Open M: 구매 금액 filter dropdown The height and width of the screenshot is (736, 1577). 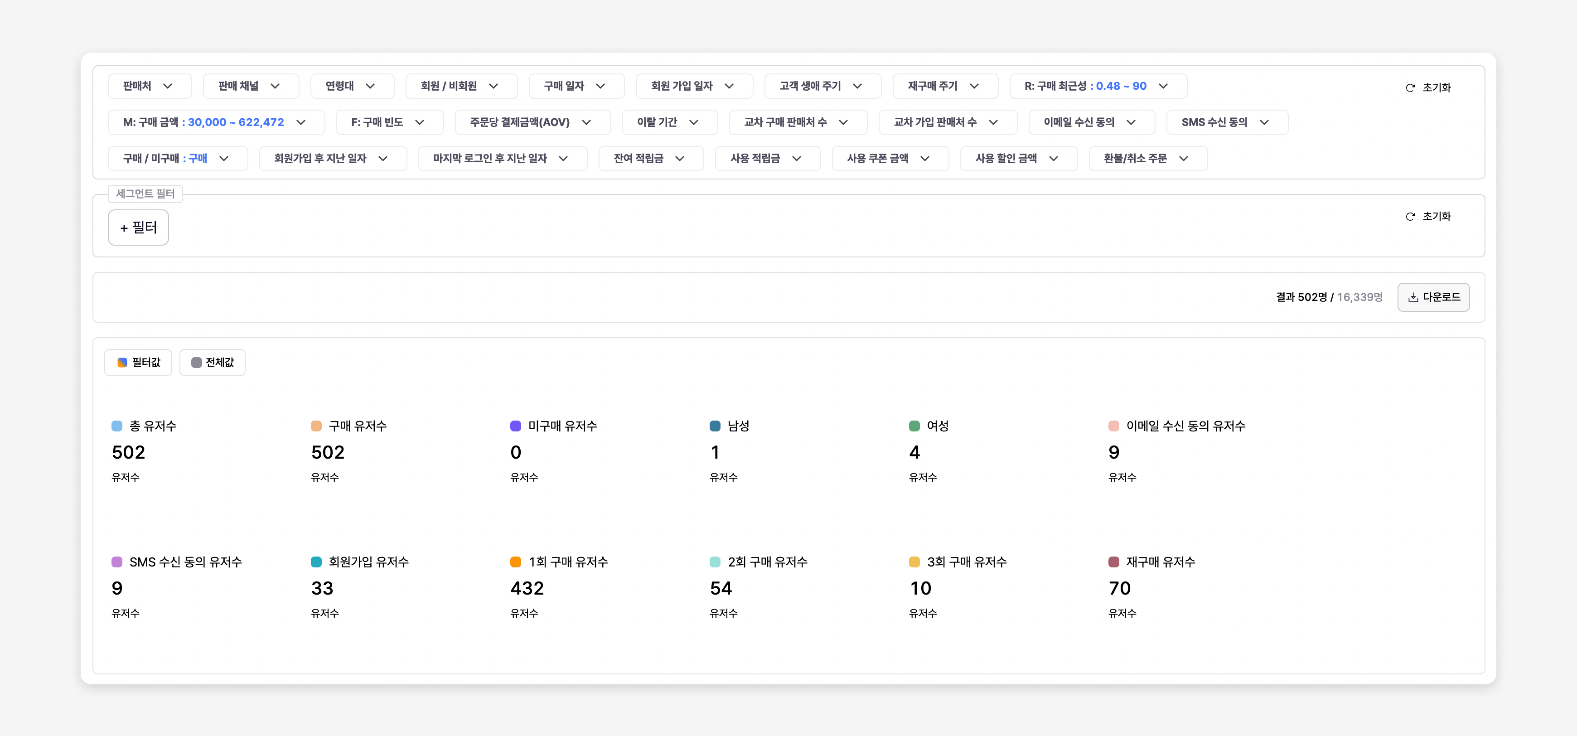coord(216,122)
